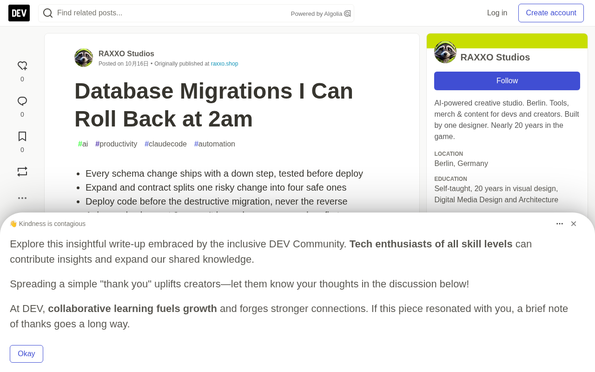This screenshot has width=595, height=372.
Task: Click the AI-powered creative studio bio text
Action: point(507,120)
